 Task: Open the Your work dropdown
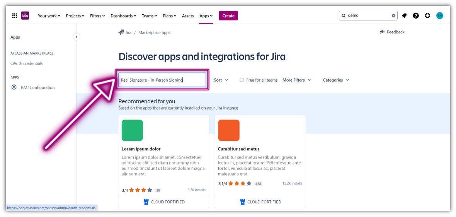click(x=49, y=16)
